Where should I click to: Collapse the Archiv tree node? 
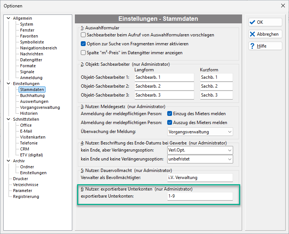coord(8,161)
